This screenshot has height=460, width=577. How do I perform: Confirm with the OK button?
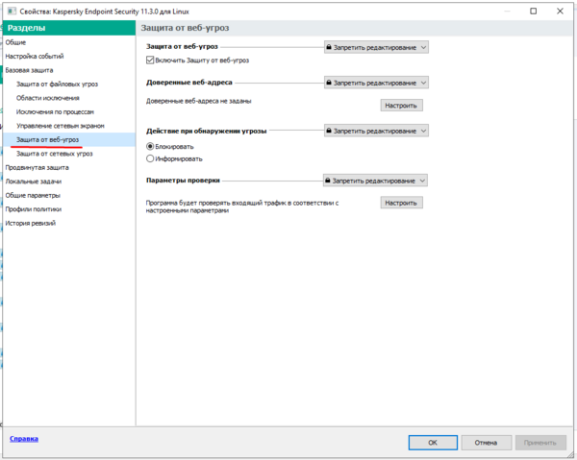433,443
